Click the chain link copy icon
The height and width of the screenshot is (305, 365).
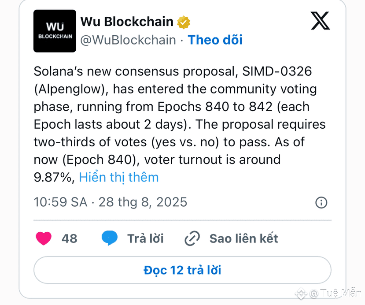pos(192,238)
